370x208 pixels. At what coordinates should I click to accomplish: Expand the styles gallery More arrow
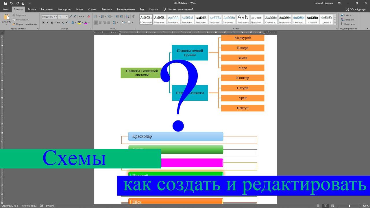coord(335,23)
